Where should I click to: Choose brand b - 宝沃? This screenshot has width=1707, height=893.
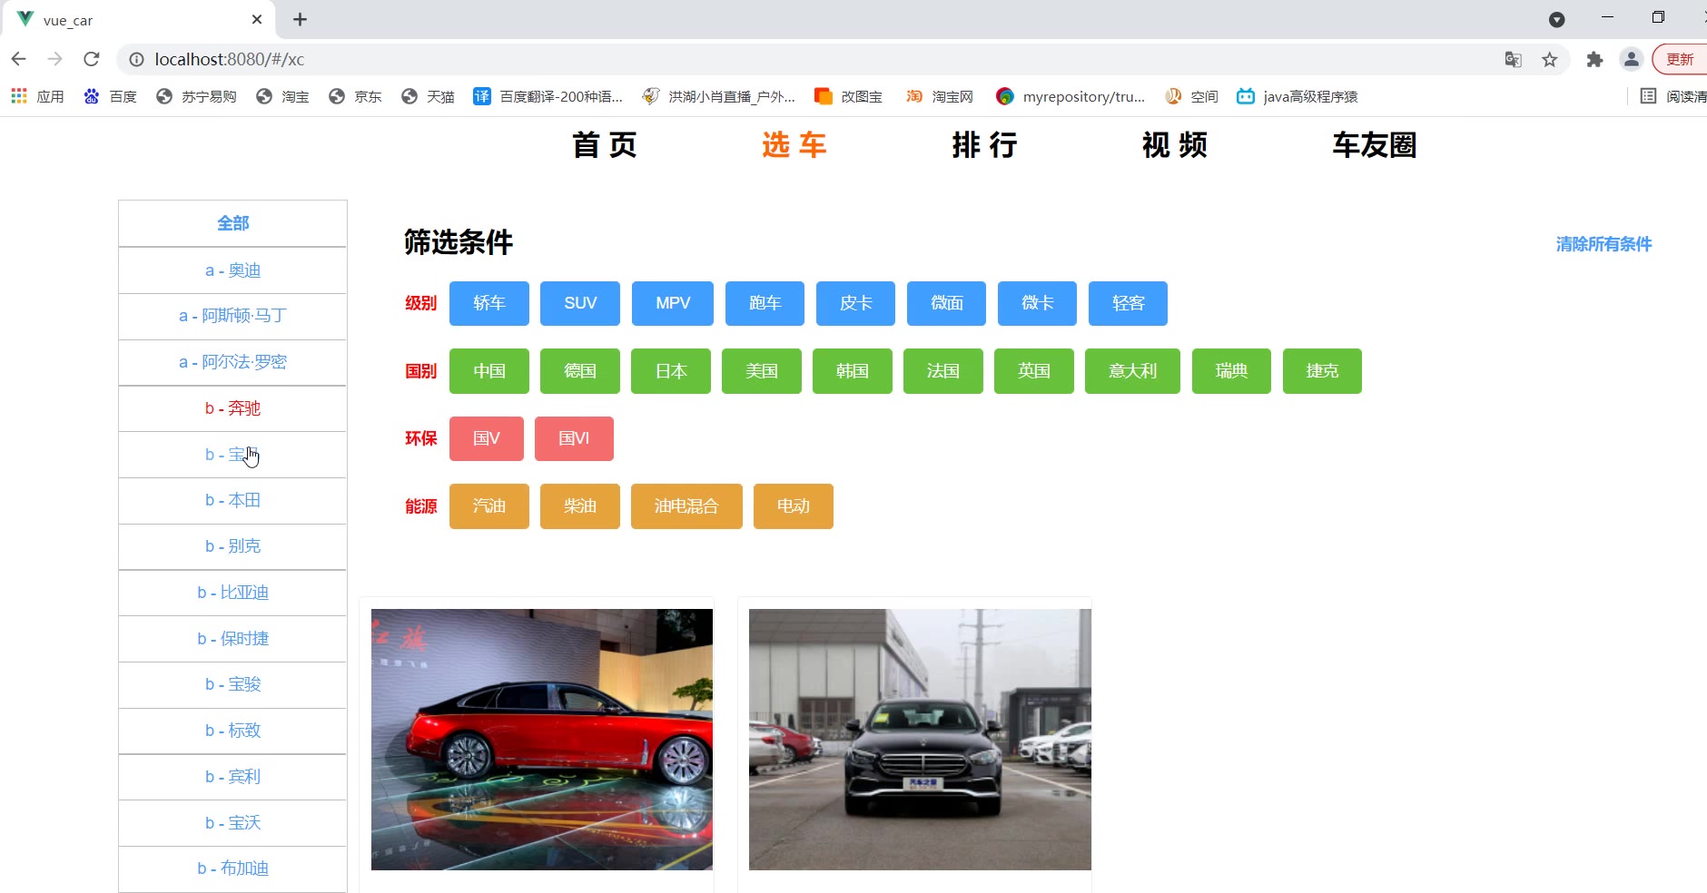coord(232,823)
